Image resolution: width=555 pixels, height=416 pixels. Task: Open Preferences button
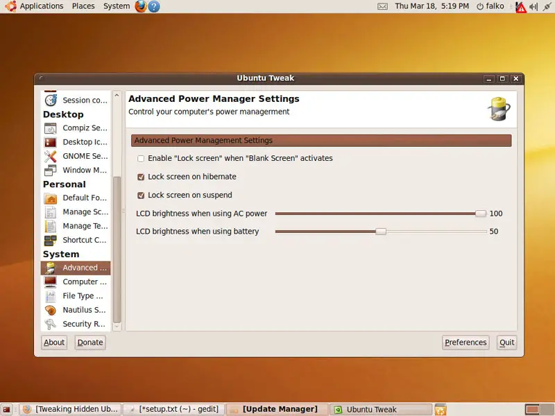click(466, 343)
